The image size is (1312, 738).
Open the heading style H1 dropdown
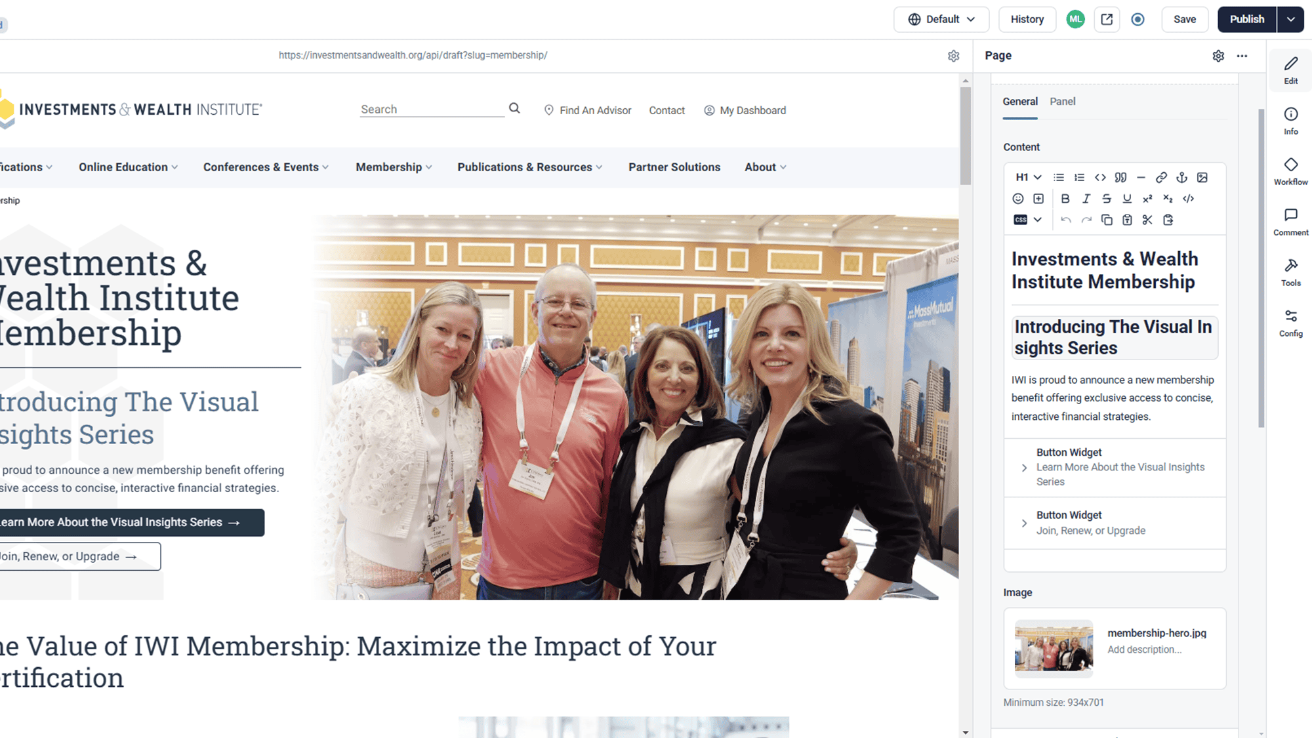click(x=1028, y=177)
